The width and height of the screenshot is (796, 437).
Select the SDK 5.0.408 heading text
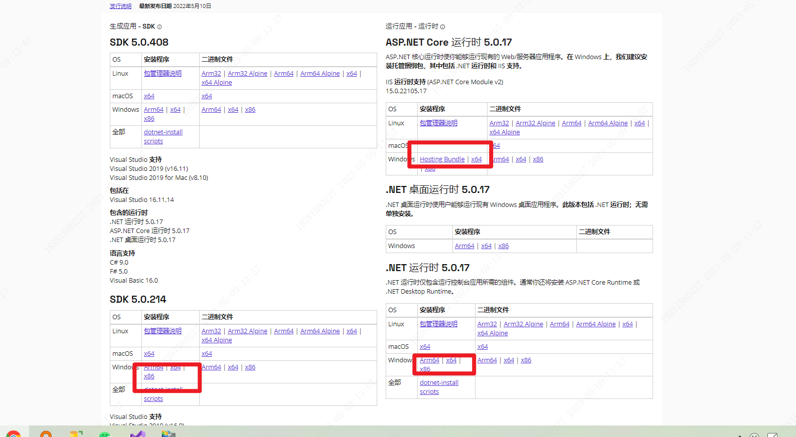click(139, 42)
